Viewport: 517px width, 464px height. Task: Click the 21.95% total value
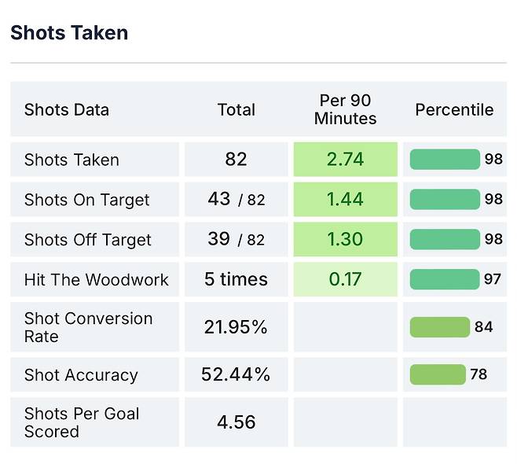coord(236,327)
